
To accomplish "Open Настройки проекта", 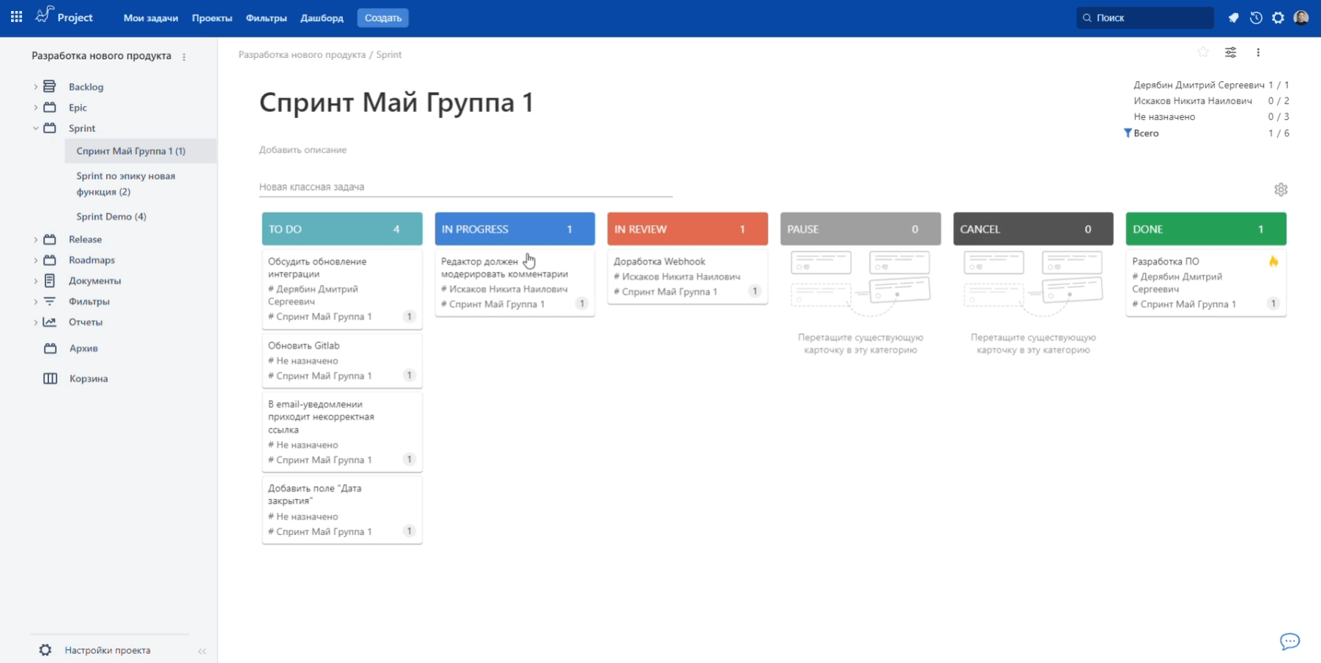I will pos(107,650).
